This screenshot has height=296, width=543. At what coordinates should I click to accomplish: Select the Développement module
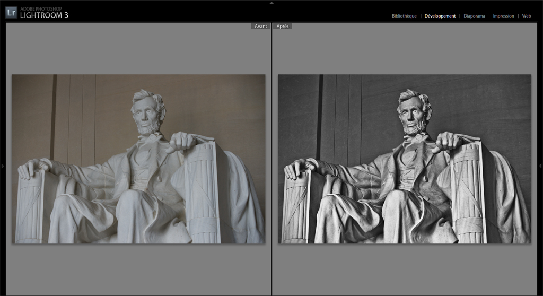tap(440, 16)
